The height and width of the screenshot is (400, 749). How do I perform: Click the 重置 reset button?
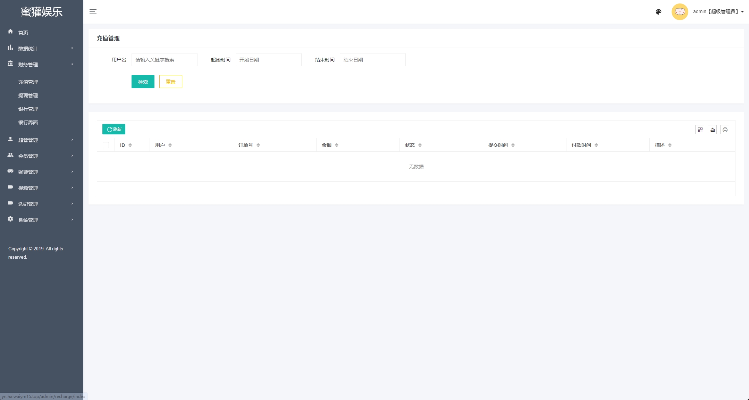tap(171, 82)
